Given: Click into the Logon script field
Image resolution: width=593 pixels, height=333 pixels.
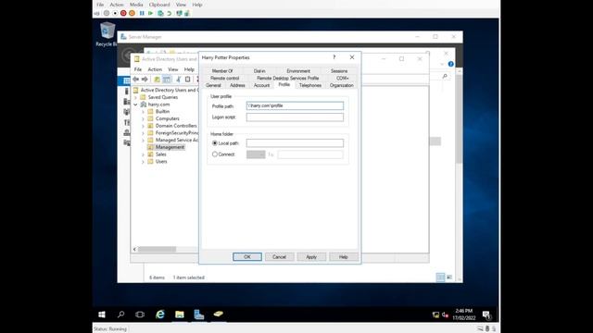Looking at the screenshot, I should (x=295, y=117).
